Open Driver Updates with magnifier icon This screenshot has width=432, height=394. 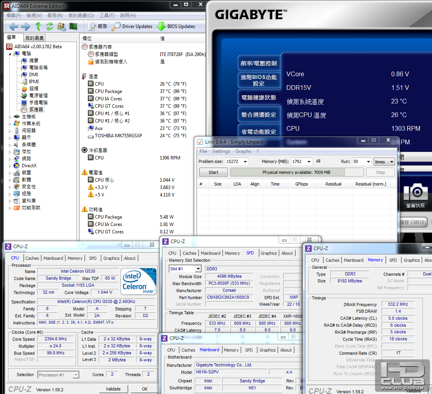point(132,26)
